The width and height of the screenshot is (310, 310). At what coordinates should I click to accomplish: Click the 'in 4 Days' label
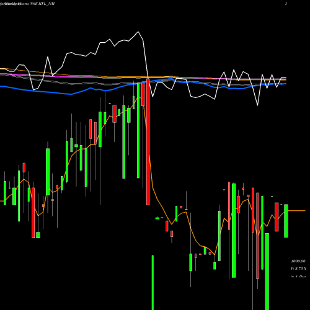click(298, 276)
